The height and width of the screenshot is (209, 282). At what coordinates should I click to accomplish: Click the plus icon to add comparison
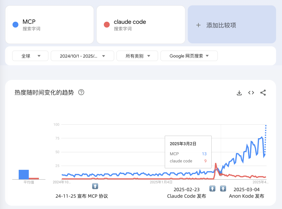click(x=198, y=25)
